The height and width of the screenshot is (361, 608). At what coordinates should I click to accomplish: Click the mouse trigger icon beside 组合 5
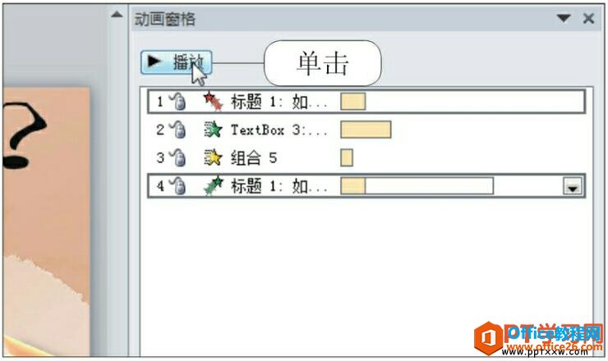(177, 158)
